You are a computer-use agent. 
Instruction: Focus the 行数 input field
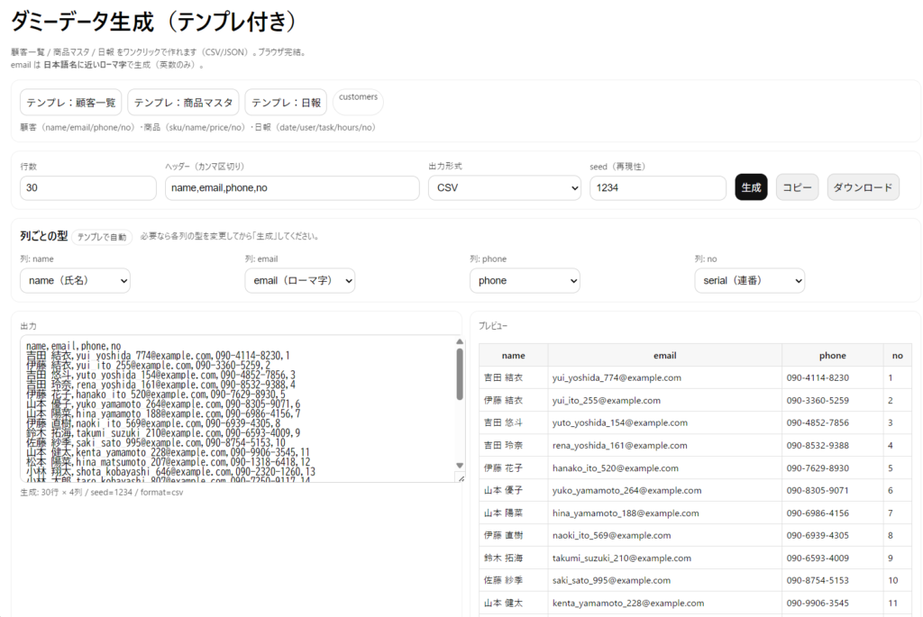87,187
